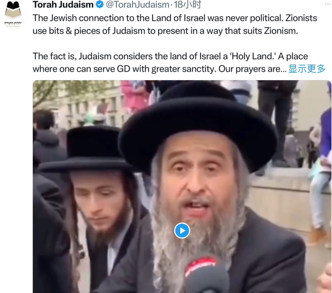Viewport: 332px width, 293px height.
Task: Expand tweet text via 显示更多
Action: (307, 69)
